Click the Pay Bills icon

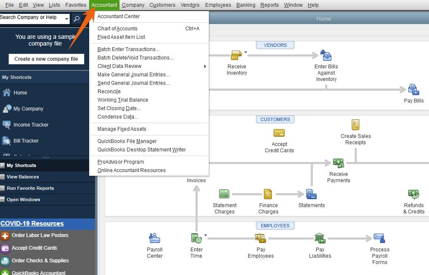tap(413, 89)
